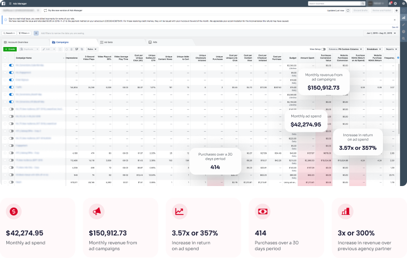
Task: Turn off the first campaign's status toggle
Action: click(11, 65)
